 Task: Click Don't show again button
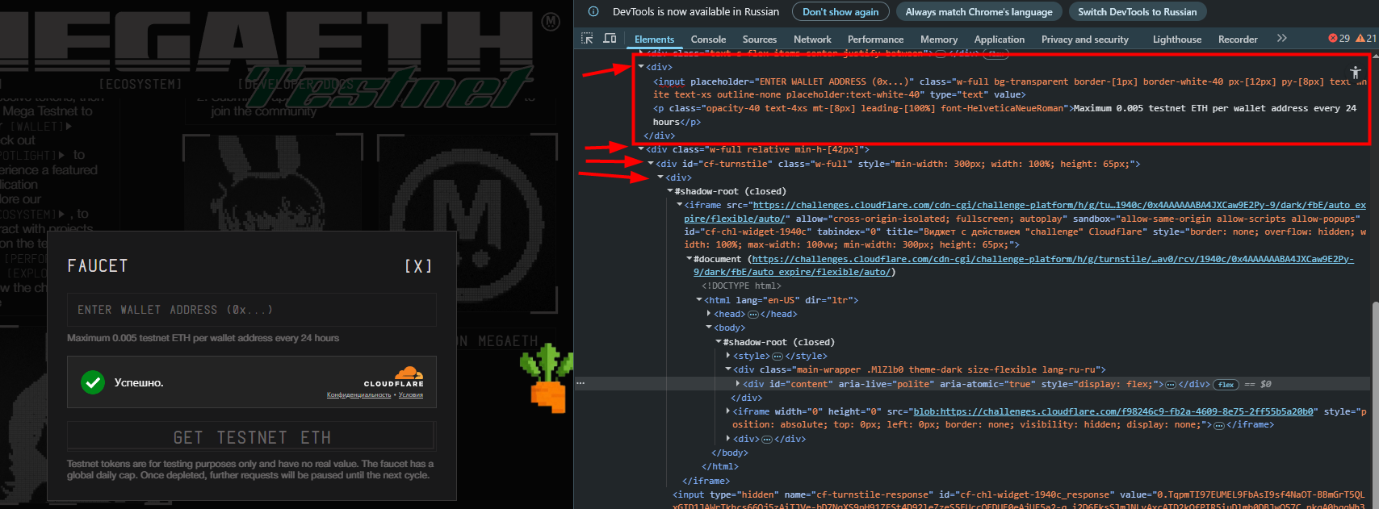(x=840, y=11)
